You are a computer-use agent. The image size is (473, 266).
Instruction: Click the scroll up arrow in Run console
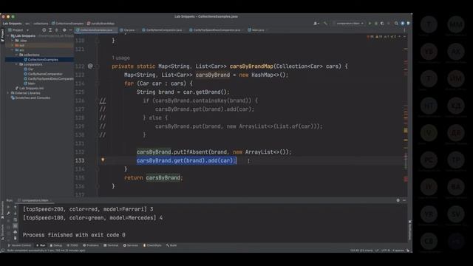(x=15, y=207)
